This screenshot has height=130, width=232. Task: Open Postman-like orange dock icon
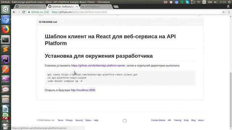(x=5, y=69)
